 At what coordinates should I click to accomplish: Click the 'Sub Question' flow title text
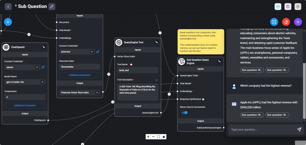tap(32, 6)
